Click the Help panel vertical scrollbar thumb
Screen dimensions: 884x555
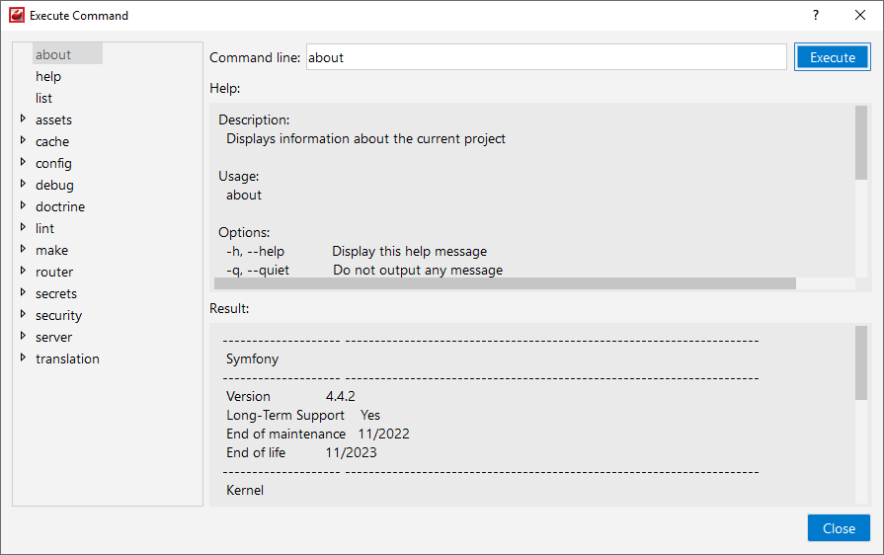click(861, 142)
